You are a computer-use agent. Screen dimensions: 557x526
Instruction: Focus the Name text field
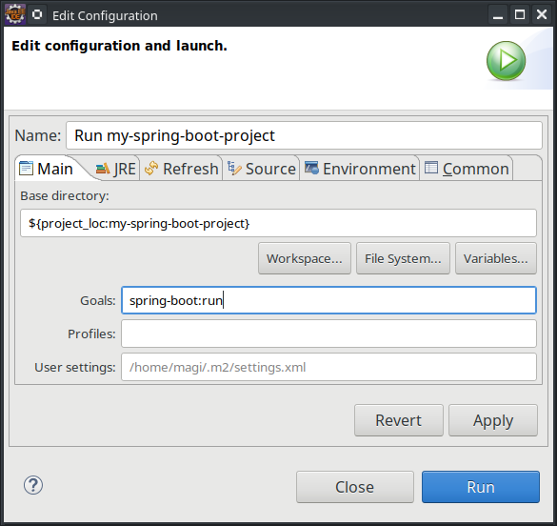[x=304, y=135]
